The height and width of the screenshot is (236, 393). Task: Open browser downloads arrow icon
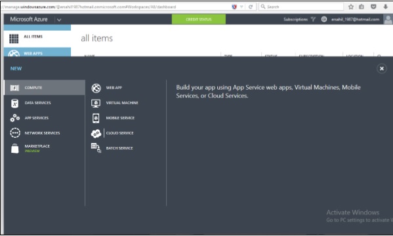point(386,7)
